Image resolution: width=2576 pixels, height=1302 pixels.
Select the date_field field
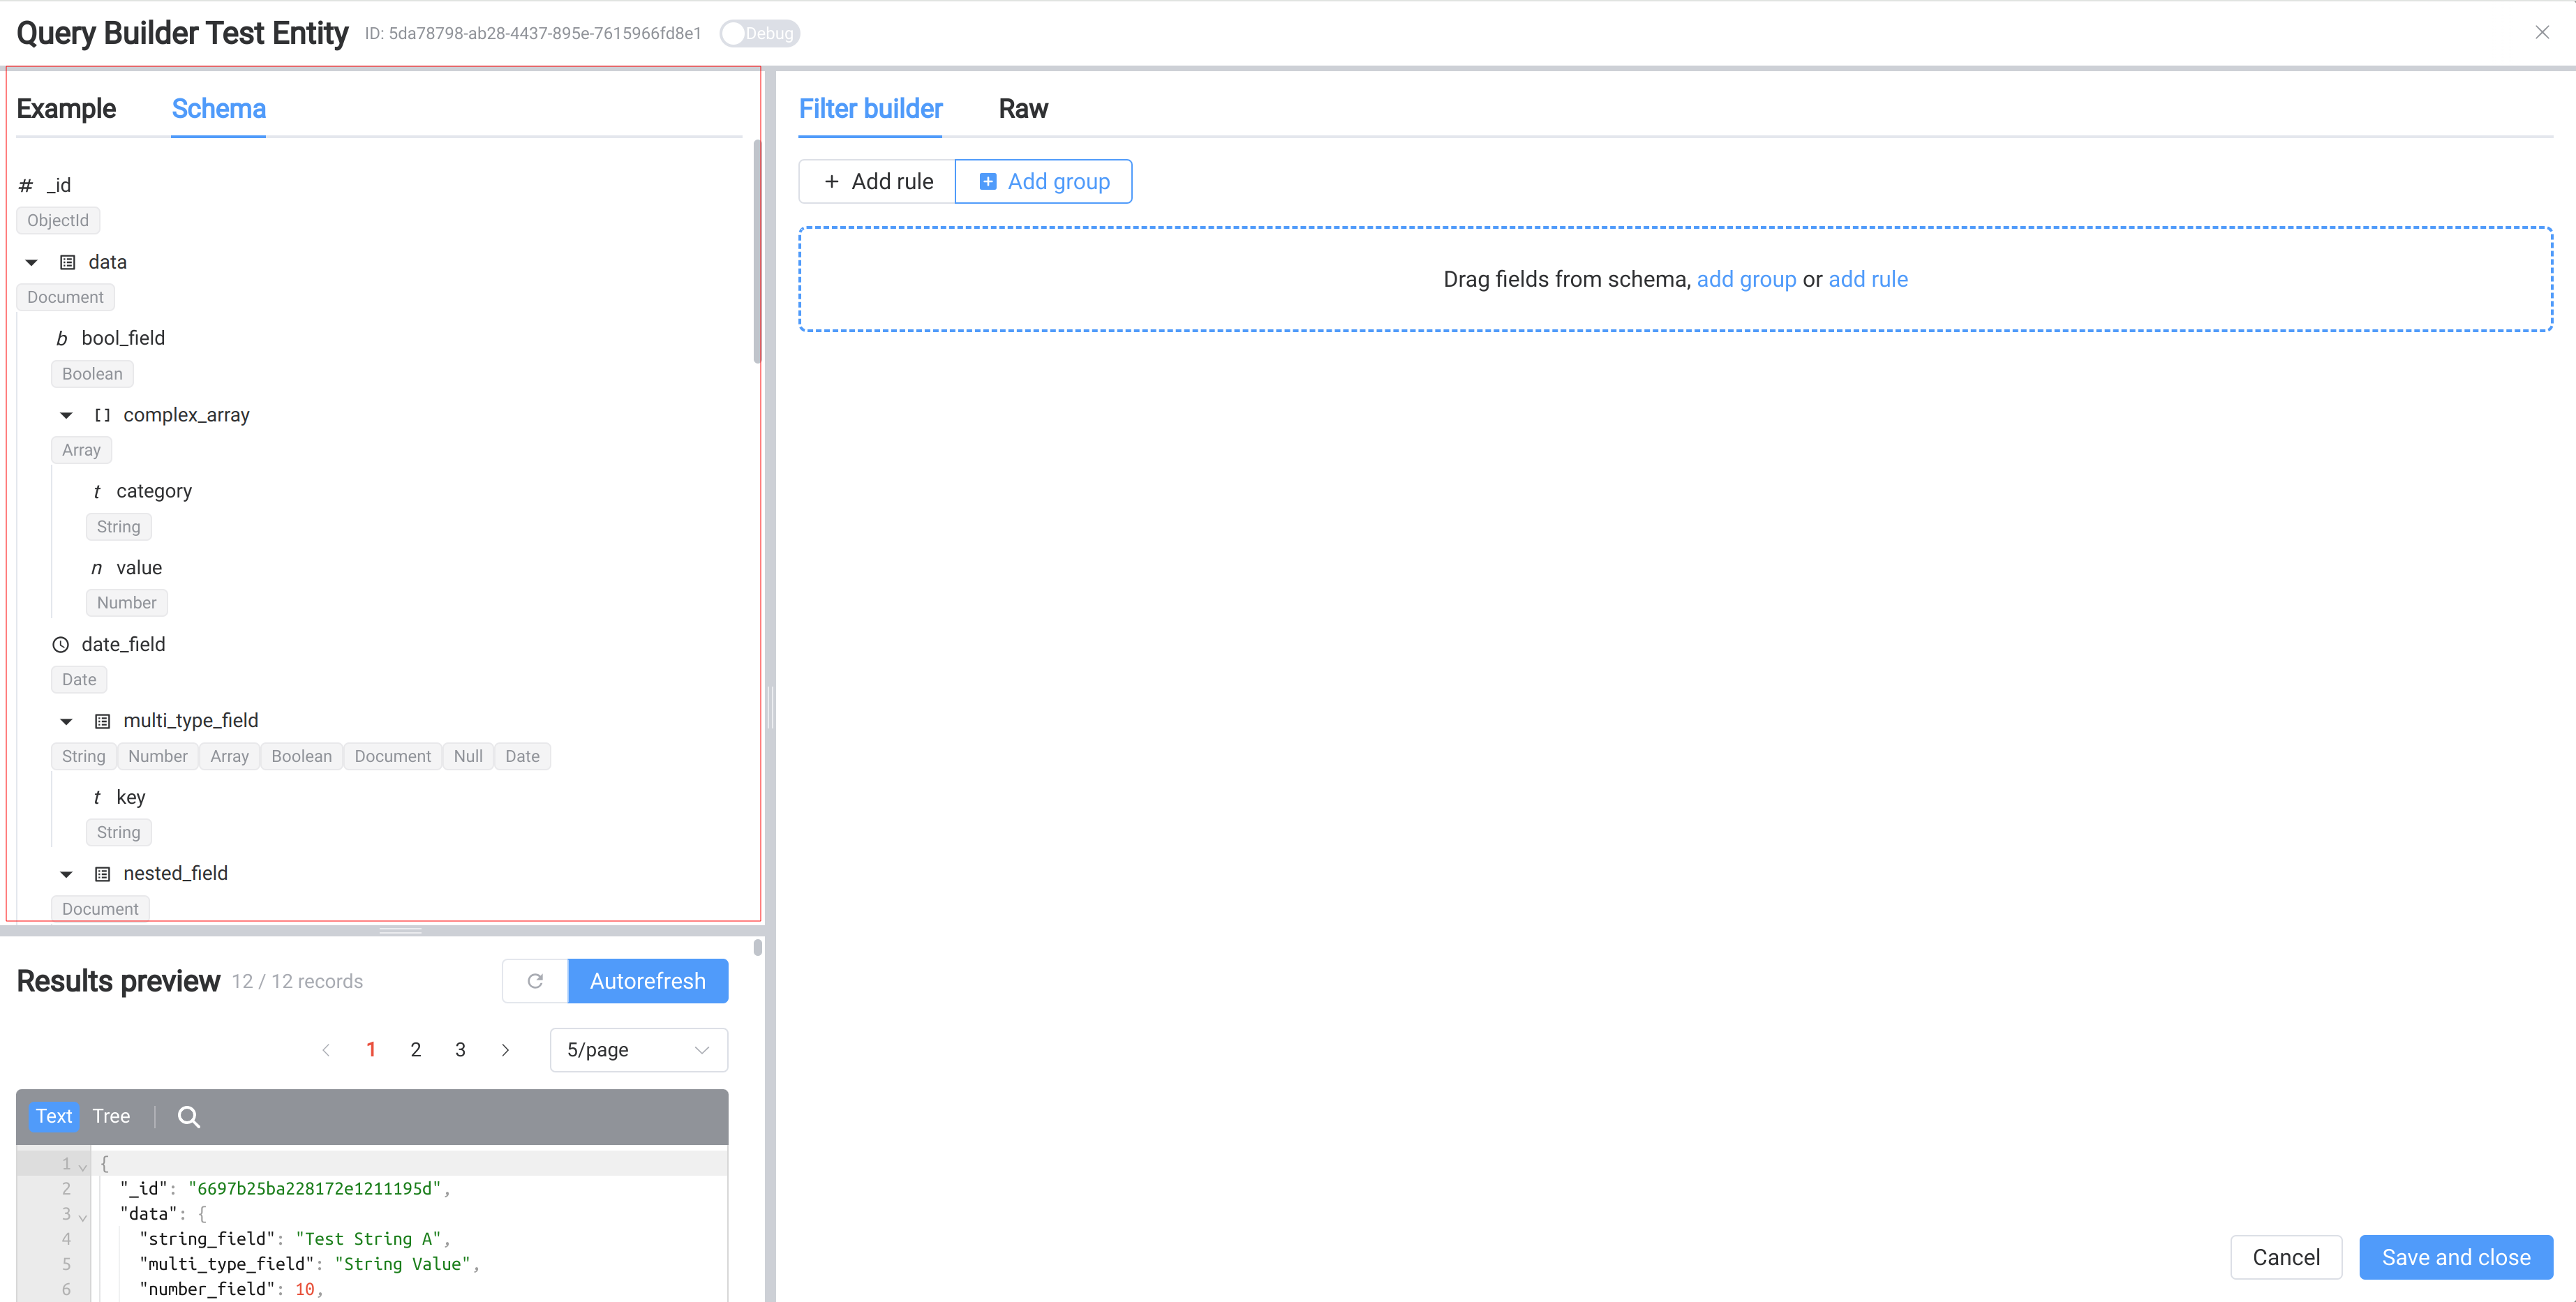tap(123, 644)
